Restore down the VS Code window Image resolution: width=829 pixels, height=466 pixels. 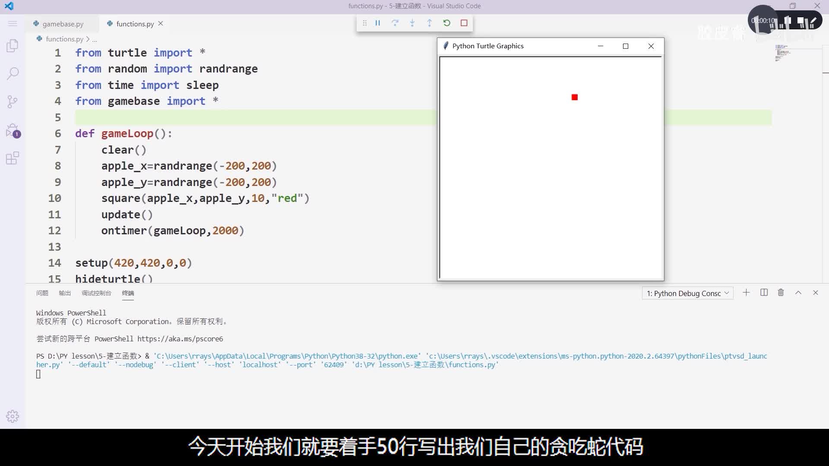tap(793, 6)
